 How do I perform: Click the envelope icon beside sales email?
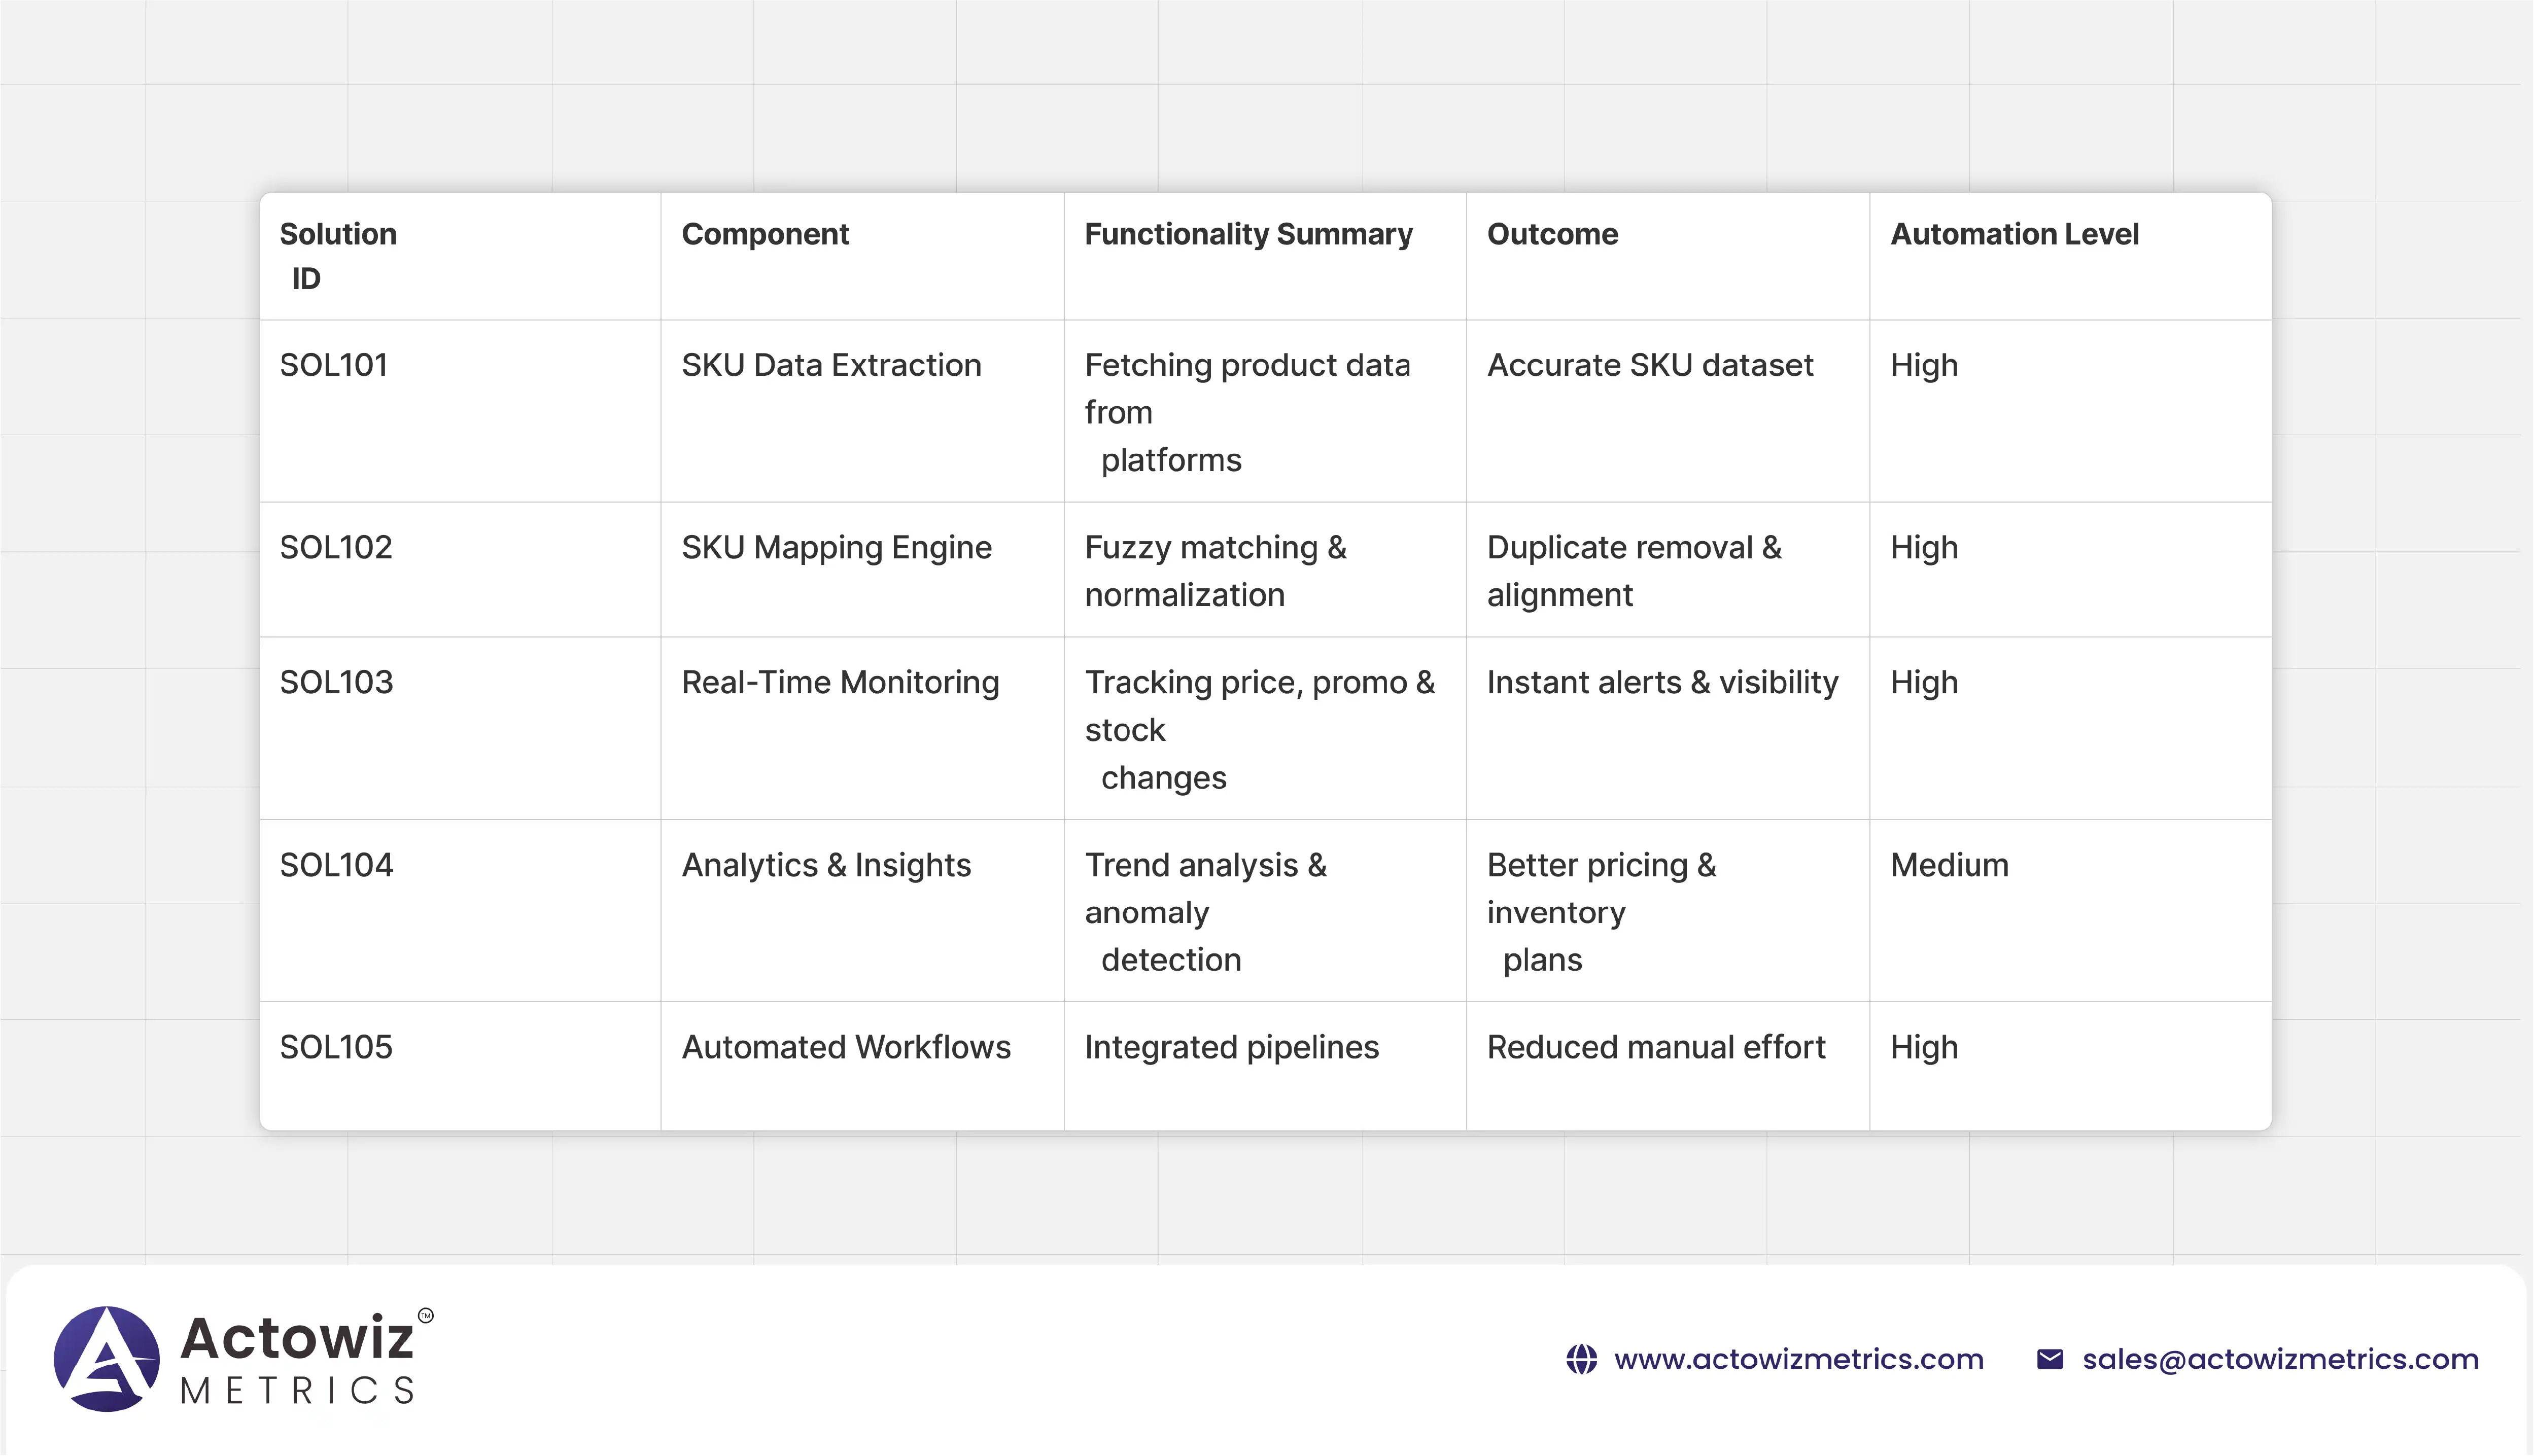(x=2049, y=1360)
